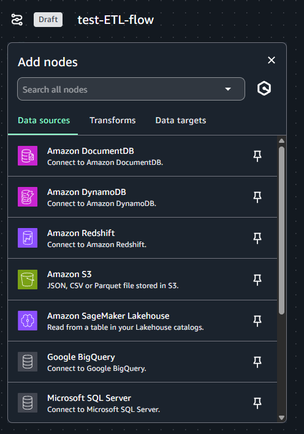
Task: Pin the Amazon DynamoDB node
Action: (x=257, y=197)
